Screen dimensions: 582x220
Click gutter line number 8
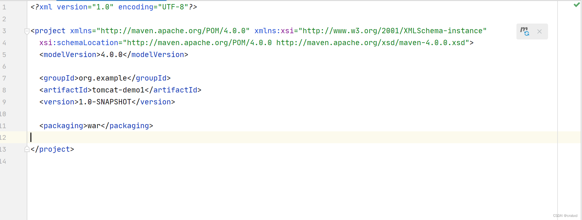[4, 90]
